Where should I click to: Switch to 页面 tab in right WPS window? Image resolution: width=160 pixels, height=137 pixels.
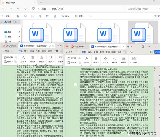96,52
